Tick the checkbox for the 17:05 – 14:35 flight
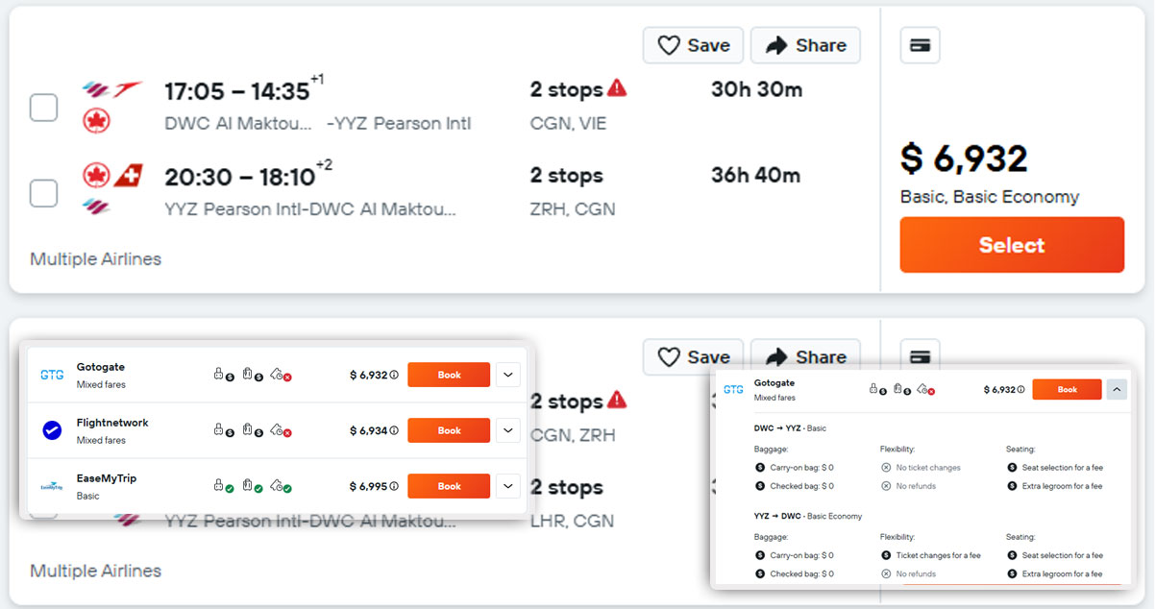Viewport: 1155px width, 609px height. (x=43, y=108)
